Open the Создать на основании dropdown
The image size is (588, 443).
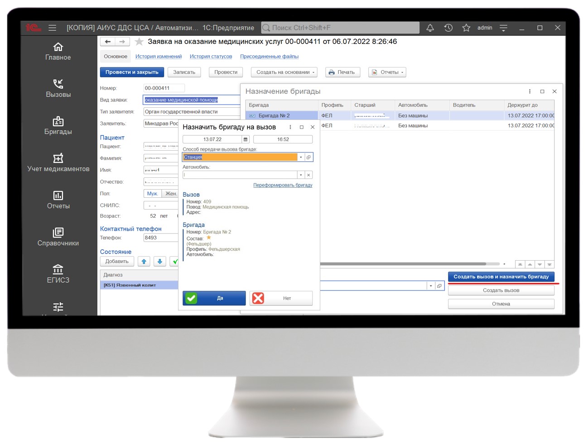pos(284,72)
